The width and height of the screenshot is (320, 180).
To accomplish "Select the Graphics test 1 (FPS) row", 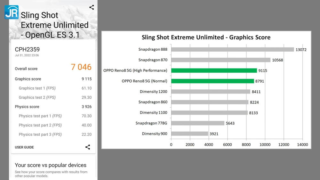I will point(53,88).
